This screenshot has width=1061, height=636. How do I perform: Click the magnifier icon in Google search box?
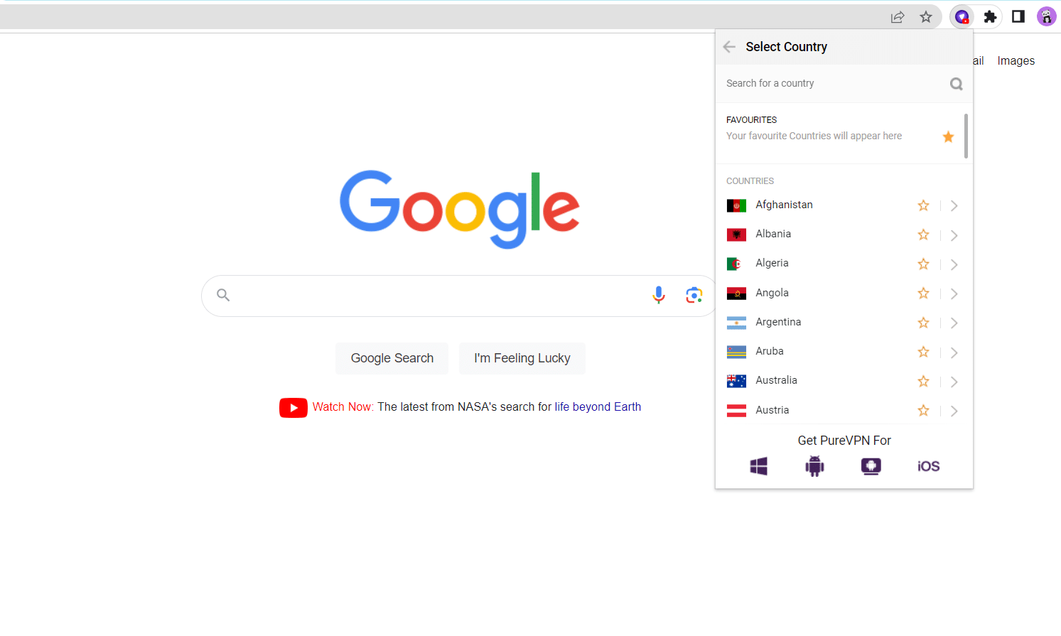(x=223, y=295)
